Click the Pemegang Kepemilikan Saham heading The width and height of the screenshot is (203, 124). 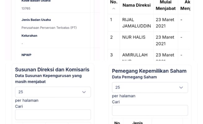point(149,71)
